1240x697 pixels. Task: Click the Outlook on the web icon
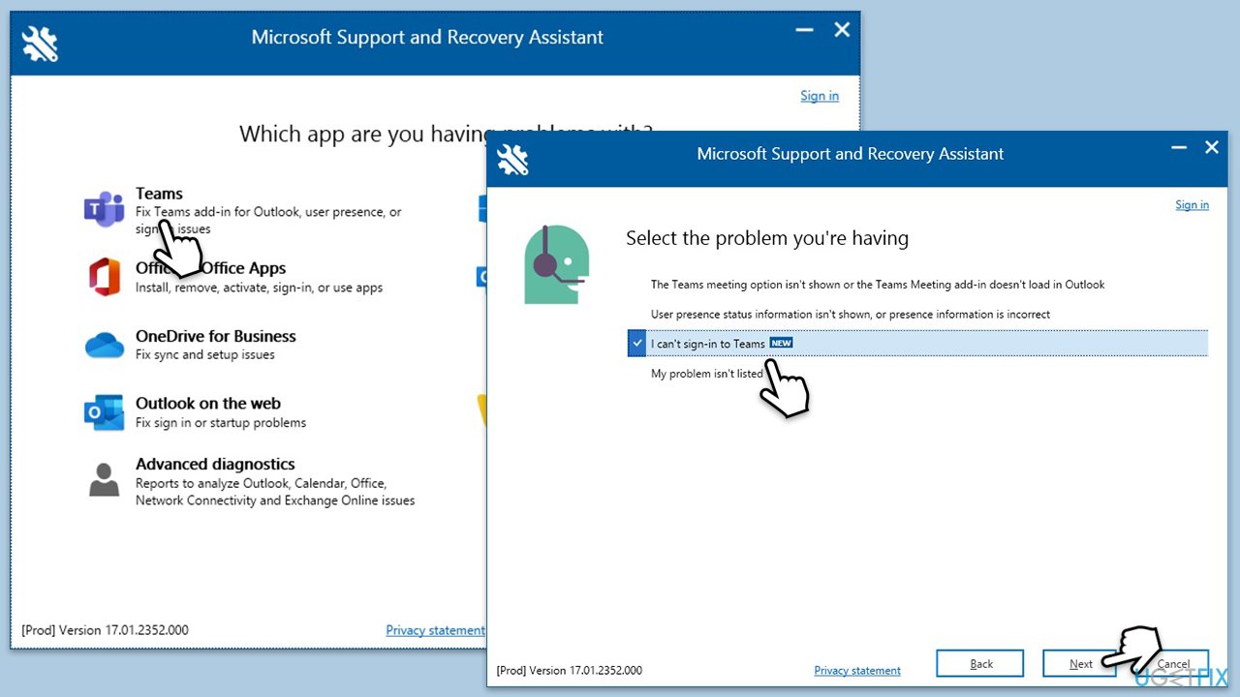(104, 412)
